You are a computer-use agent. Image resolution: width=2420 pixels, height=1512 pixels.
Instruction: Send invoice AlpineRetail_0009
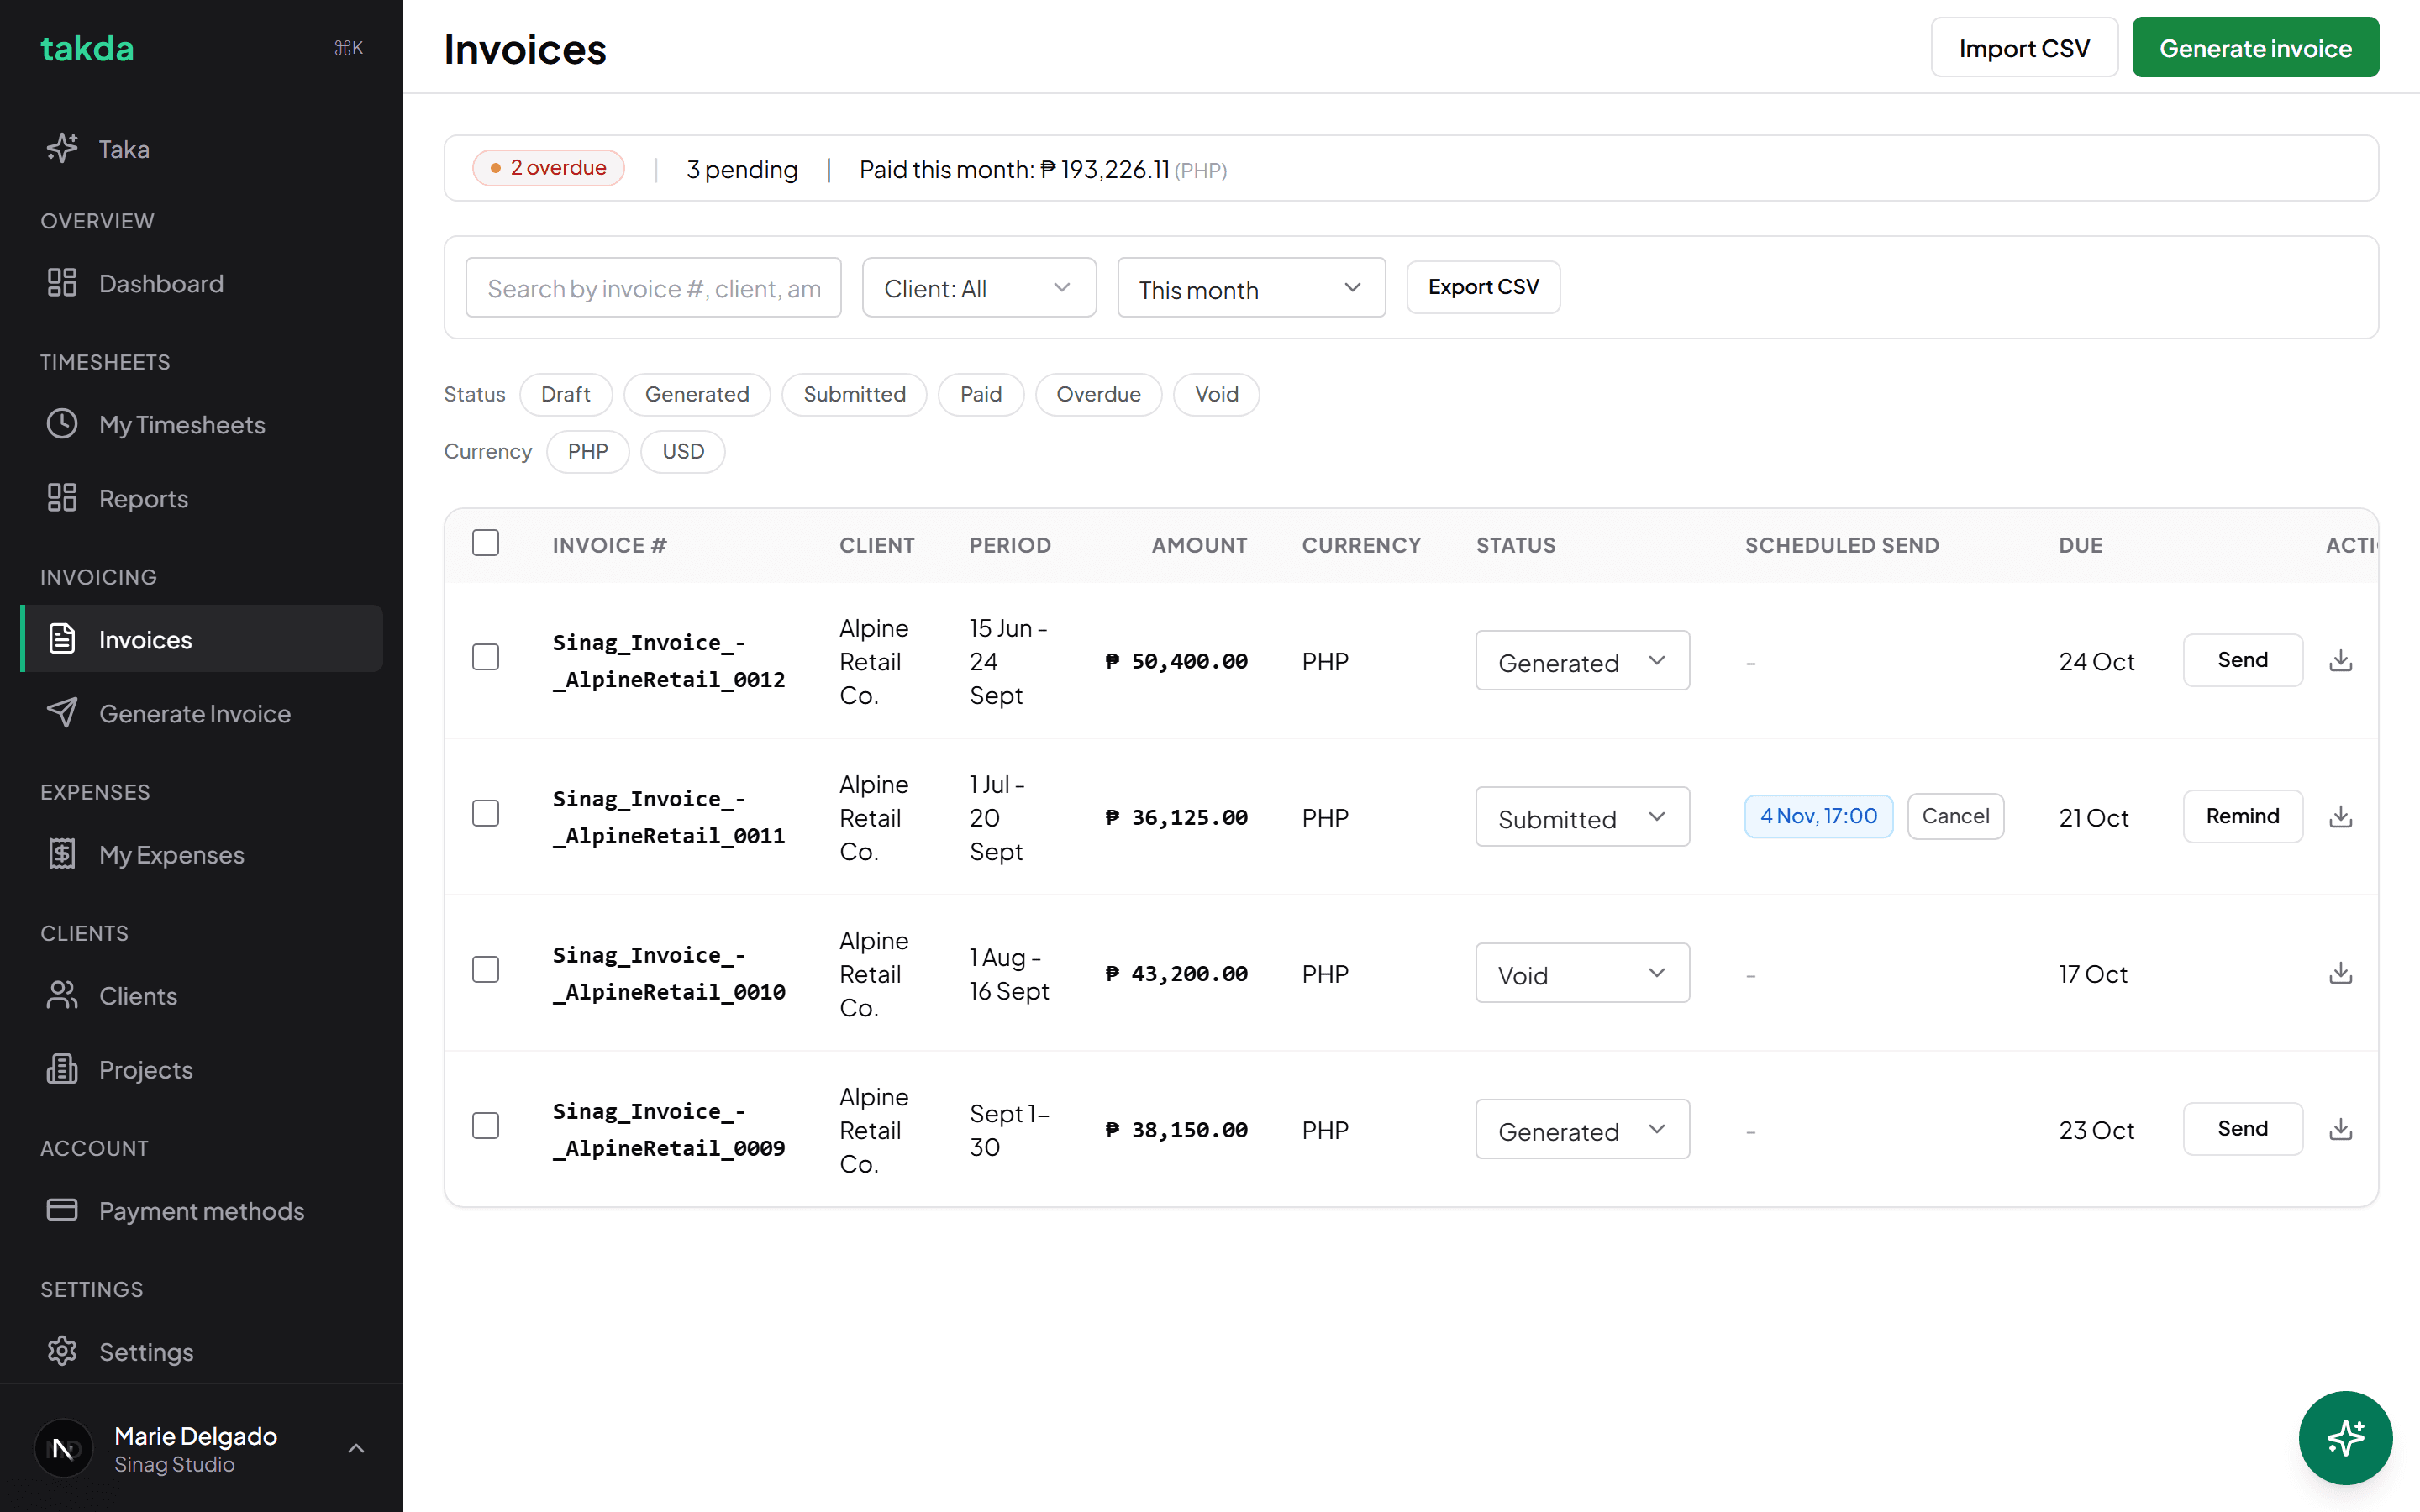(2242, 1129)
